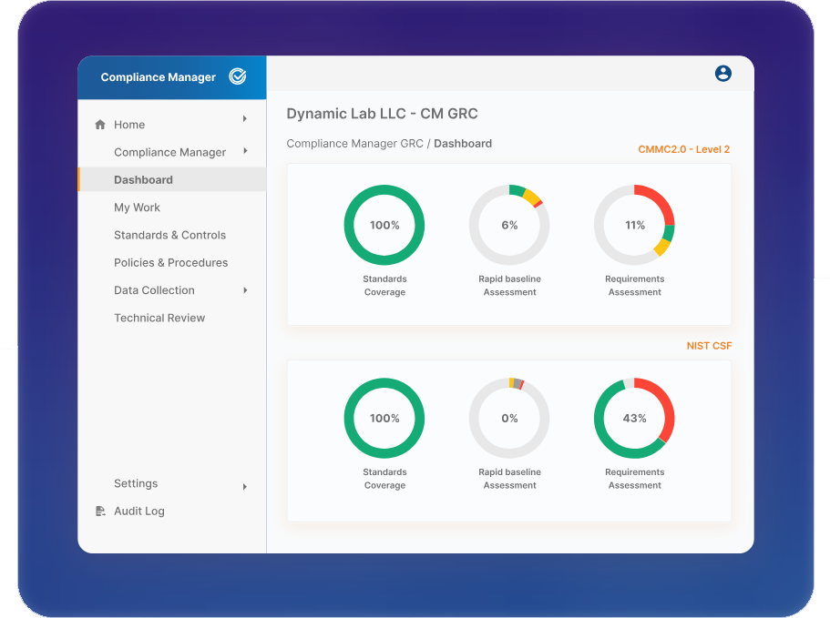Image resolution: width=830 pixels, height=618 pixels.
Task: Click the 6% Rapid Baseline Assessment chart
Action: 509,225
